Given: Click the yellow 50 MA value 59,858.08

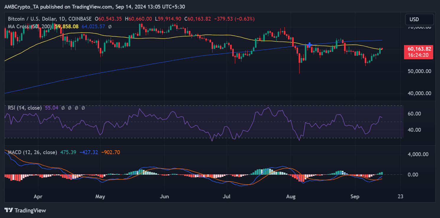Looking at the screenshot, I should pyautogui.click(x=66, y=27).
